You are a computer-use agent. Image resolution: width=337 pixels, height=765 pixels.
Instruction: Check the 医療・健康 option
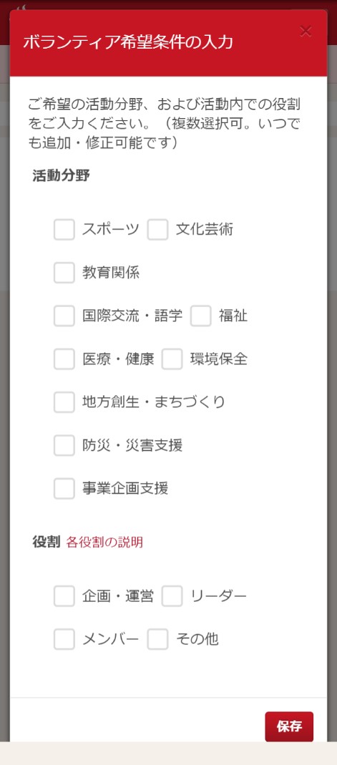pyautogui.click(x=64, y=359)
